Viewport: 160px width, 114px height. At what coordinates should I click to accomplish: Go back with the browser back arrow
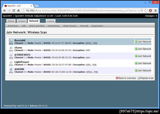pyautogui.click(x=5, y=10)
